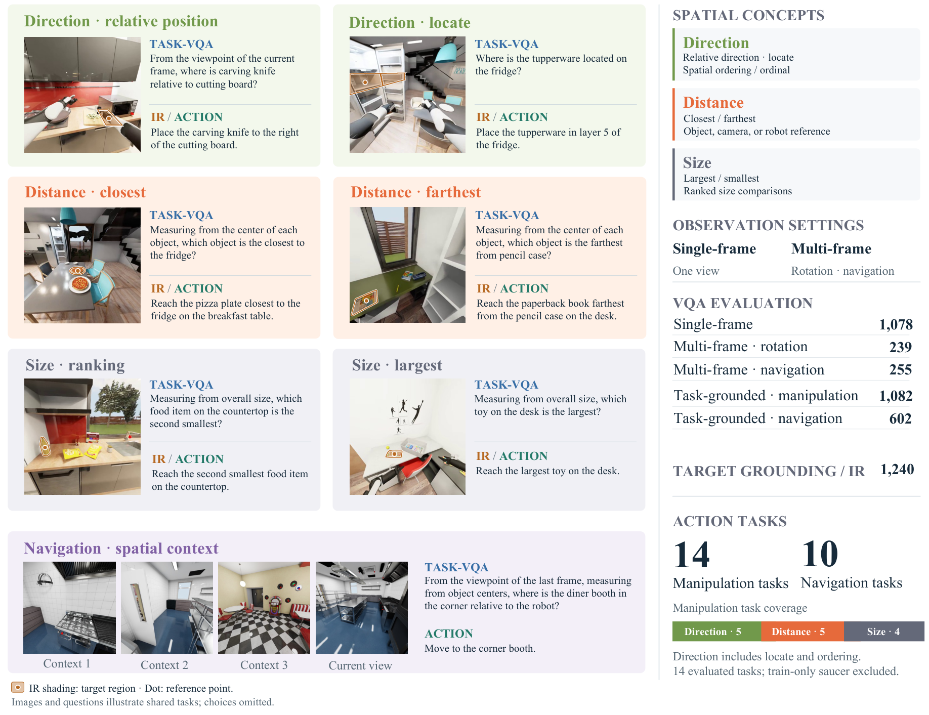Click the Manipulation task coverage label
Screen dimensions: 929x715
[x=740, y=608]
